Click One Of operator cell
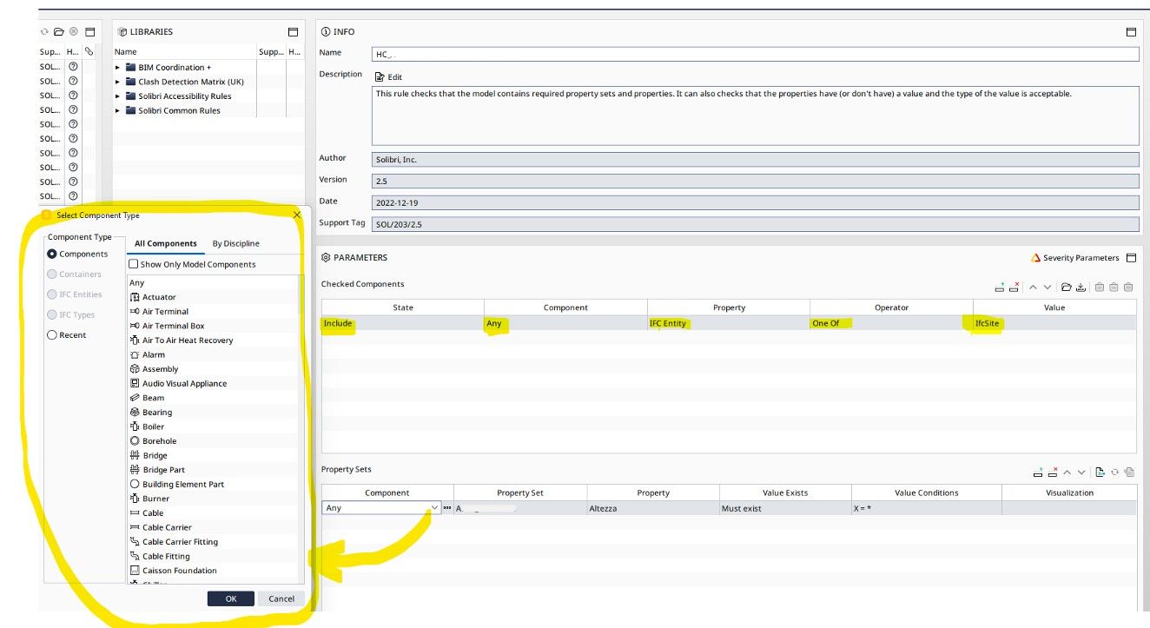The image size is (1150, 628). (891, 323)
